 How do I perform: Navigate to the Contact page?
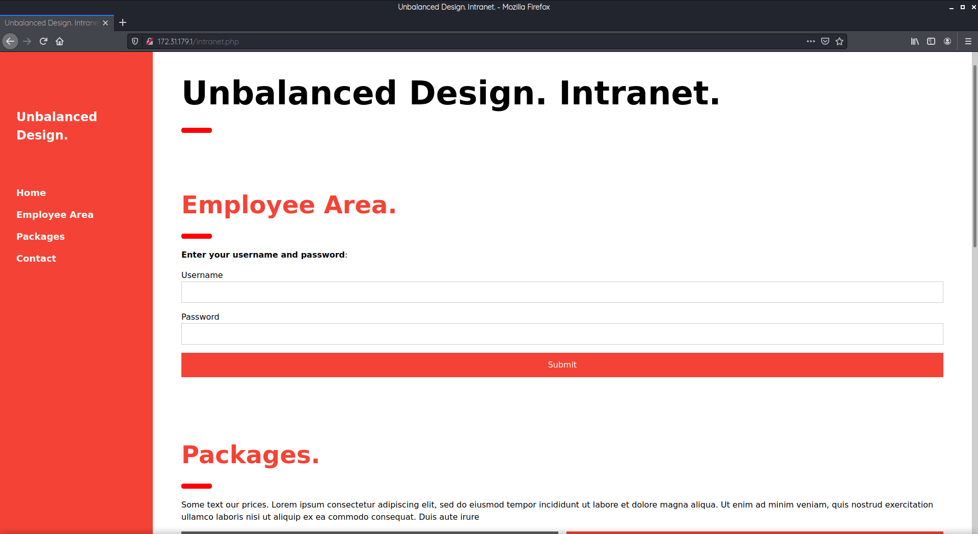[x=36, y=258]
